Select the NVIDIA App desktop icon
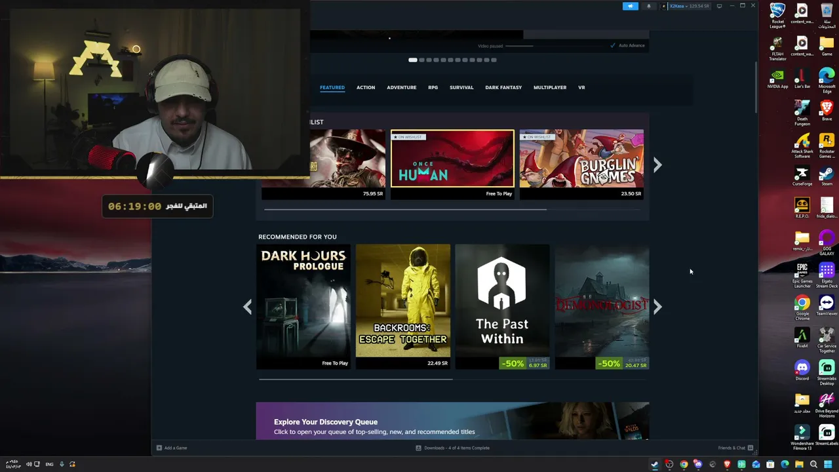Screen dimensions: 839x472 pos(777,79)
